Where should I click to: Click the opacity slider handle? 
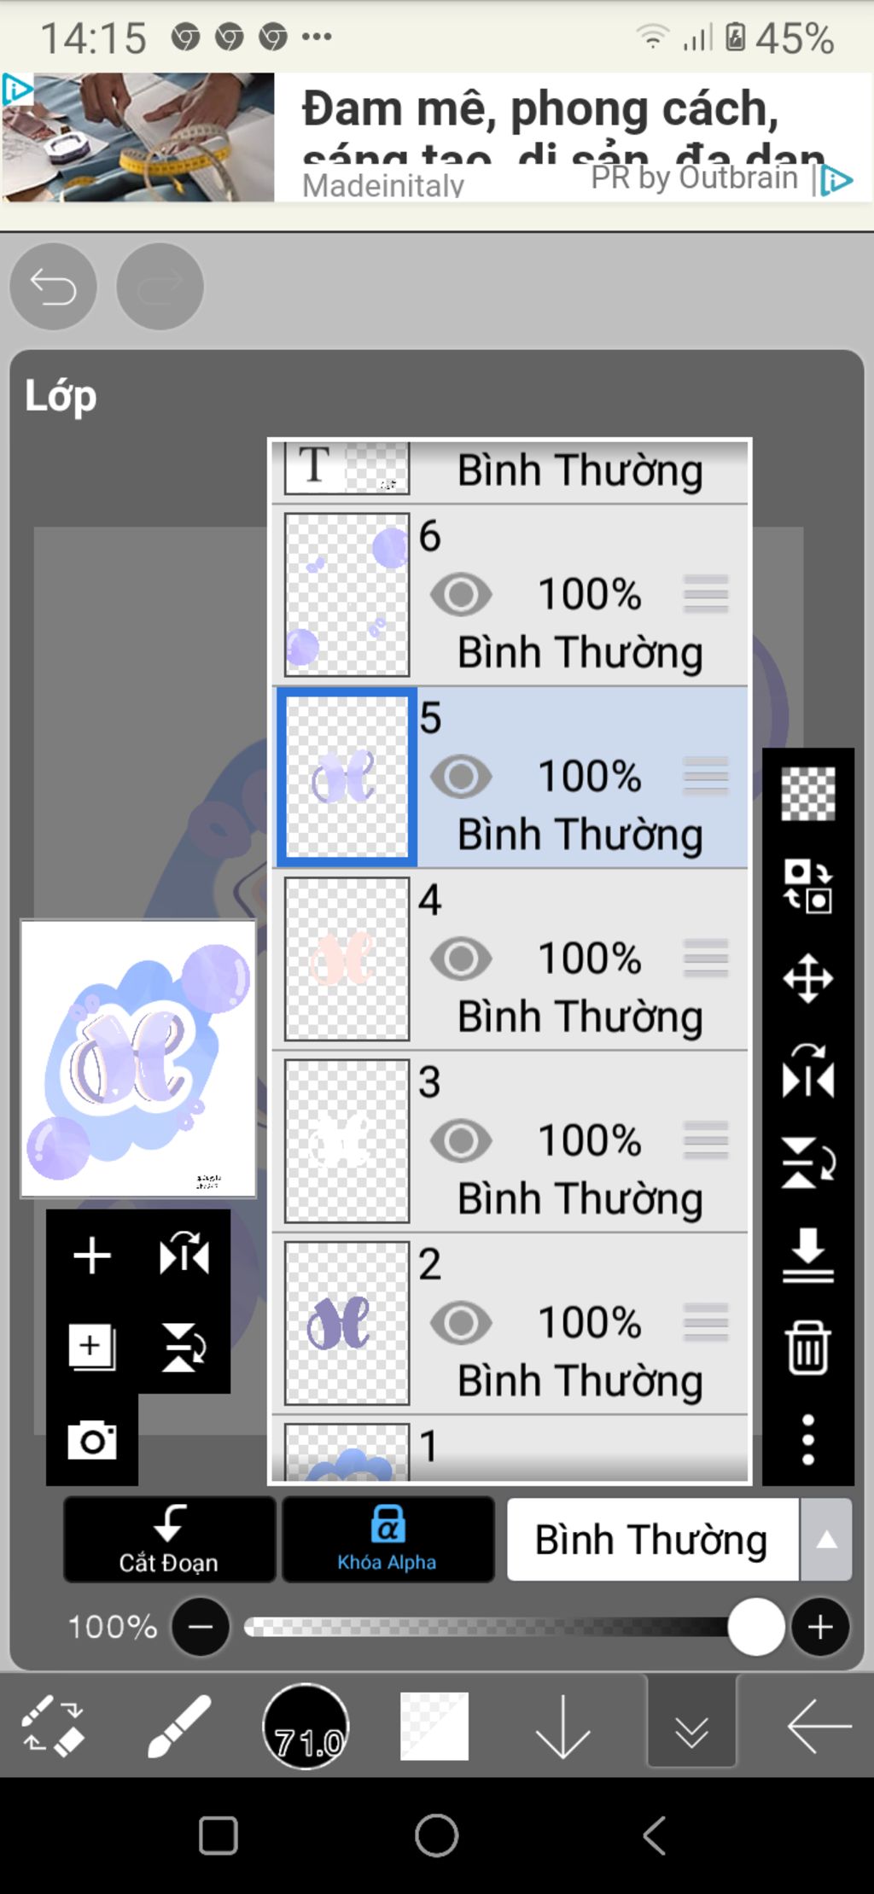[x=756, y=1627]
